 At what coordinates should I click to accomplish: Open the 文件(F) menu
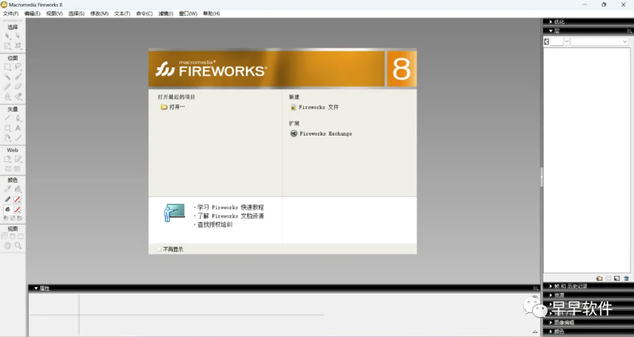click(x=11, y=13)
